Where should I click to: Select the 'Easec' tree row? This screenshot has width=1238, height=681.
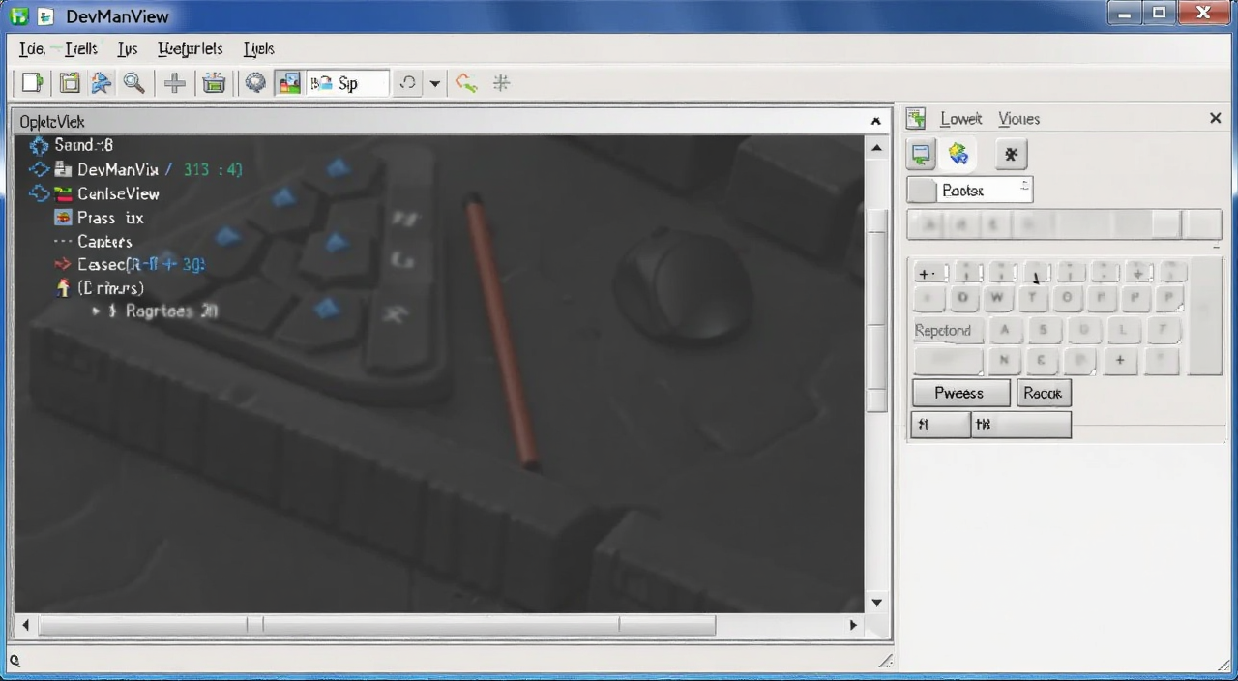click(140, 264)
